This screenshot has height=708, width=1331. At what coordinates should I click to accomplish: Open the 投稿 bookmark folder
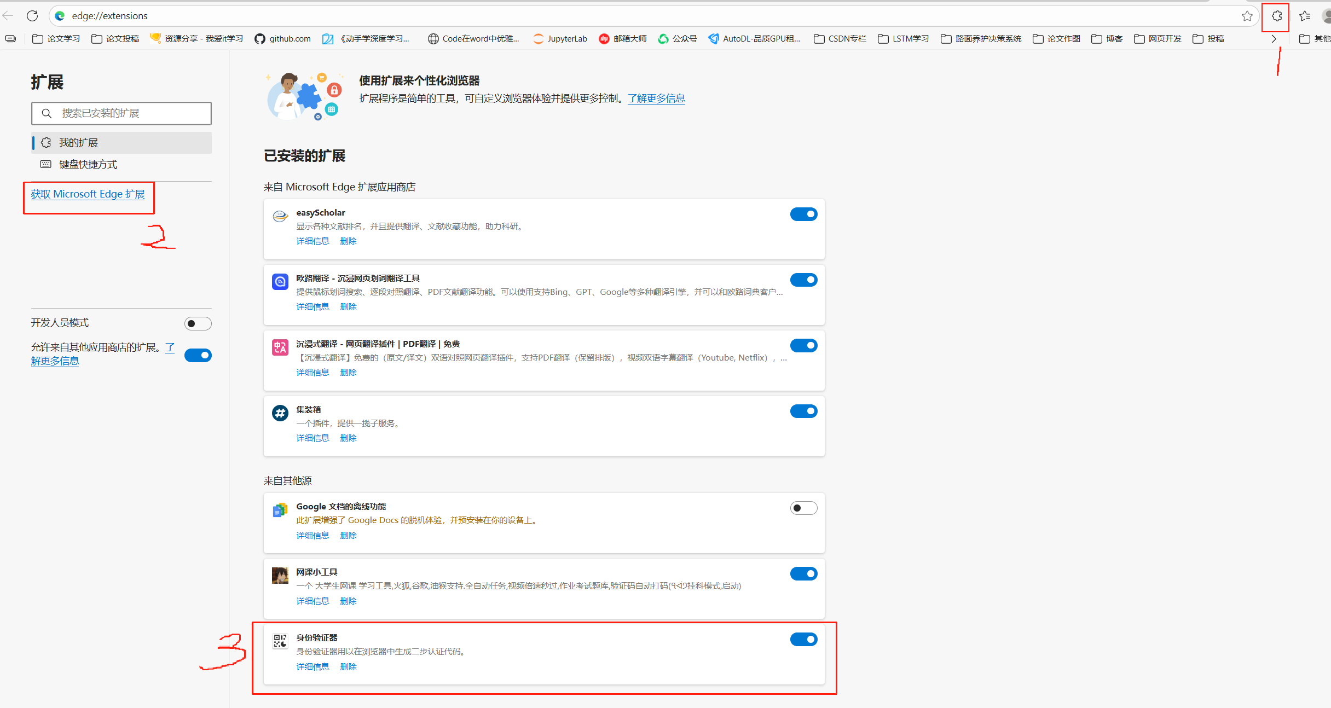pyautogui.click(x=1208, y=39)
